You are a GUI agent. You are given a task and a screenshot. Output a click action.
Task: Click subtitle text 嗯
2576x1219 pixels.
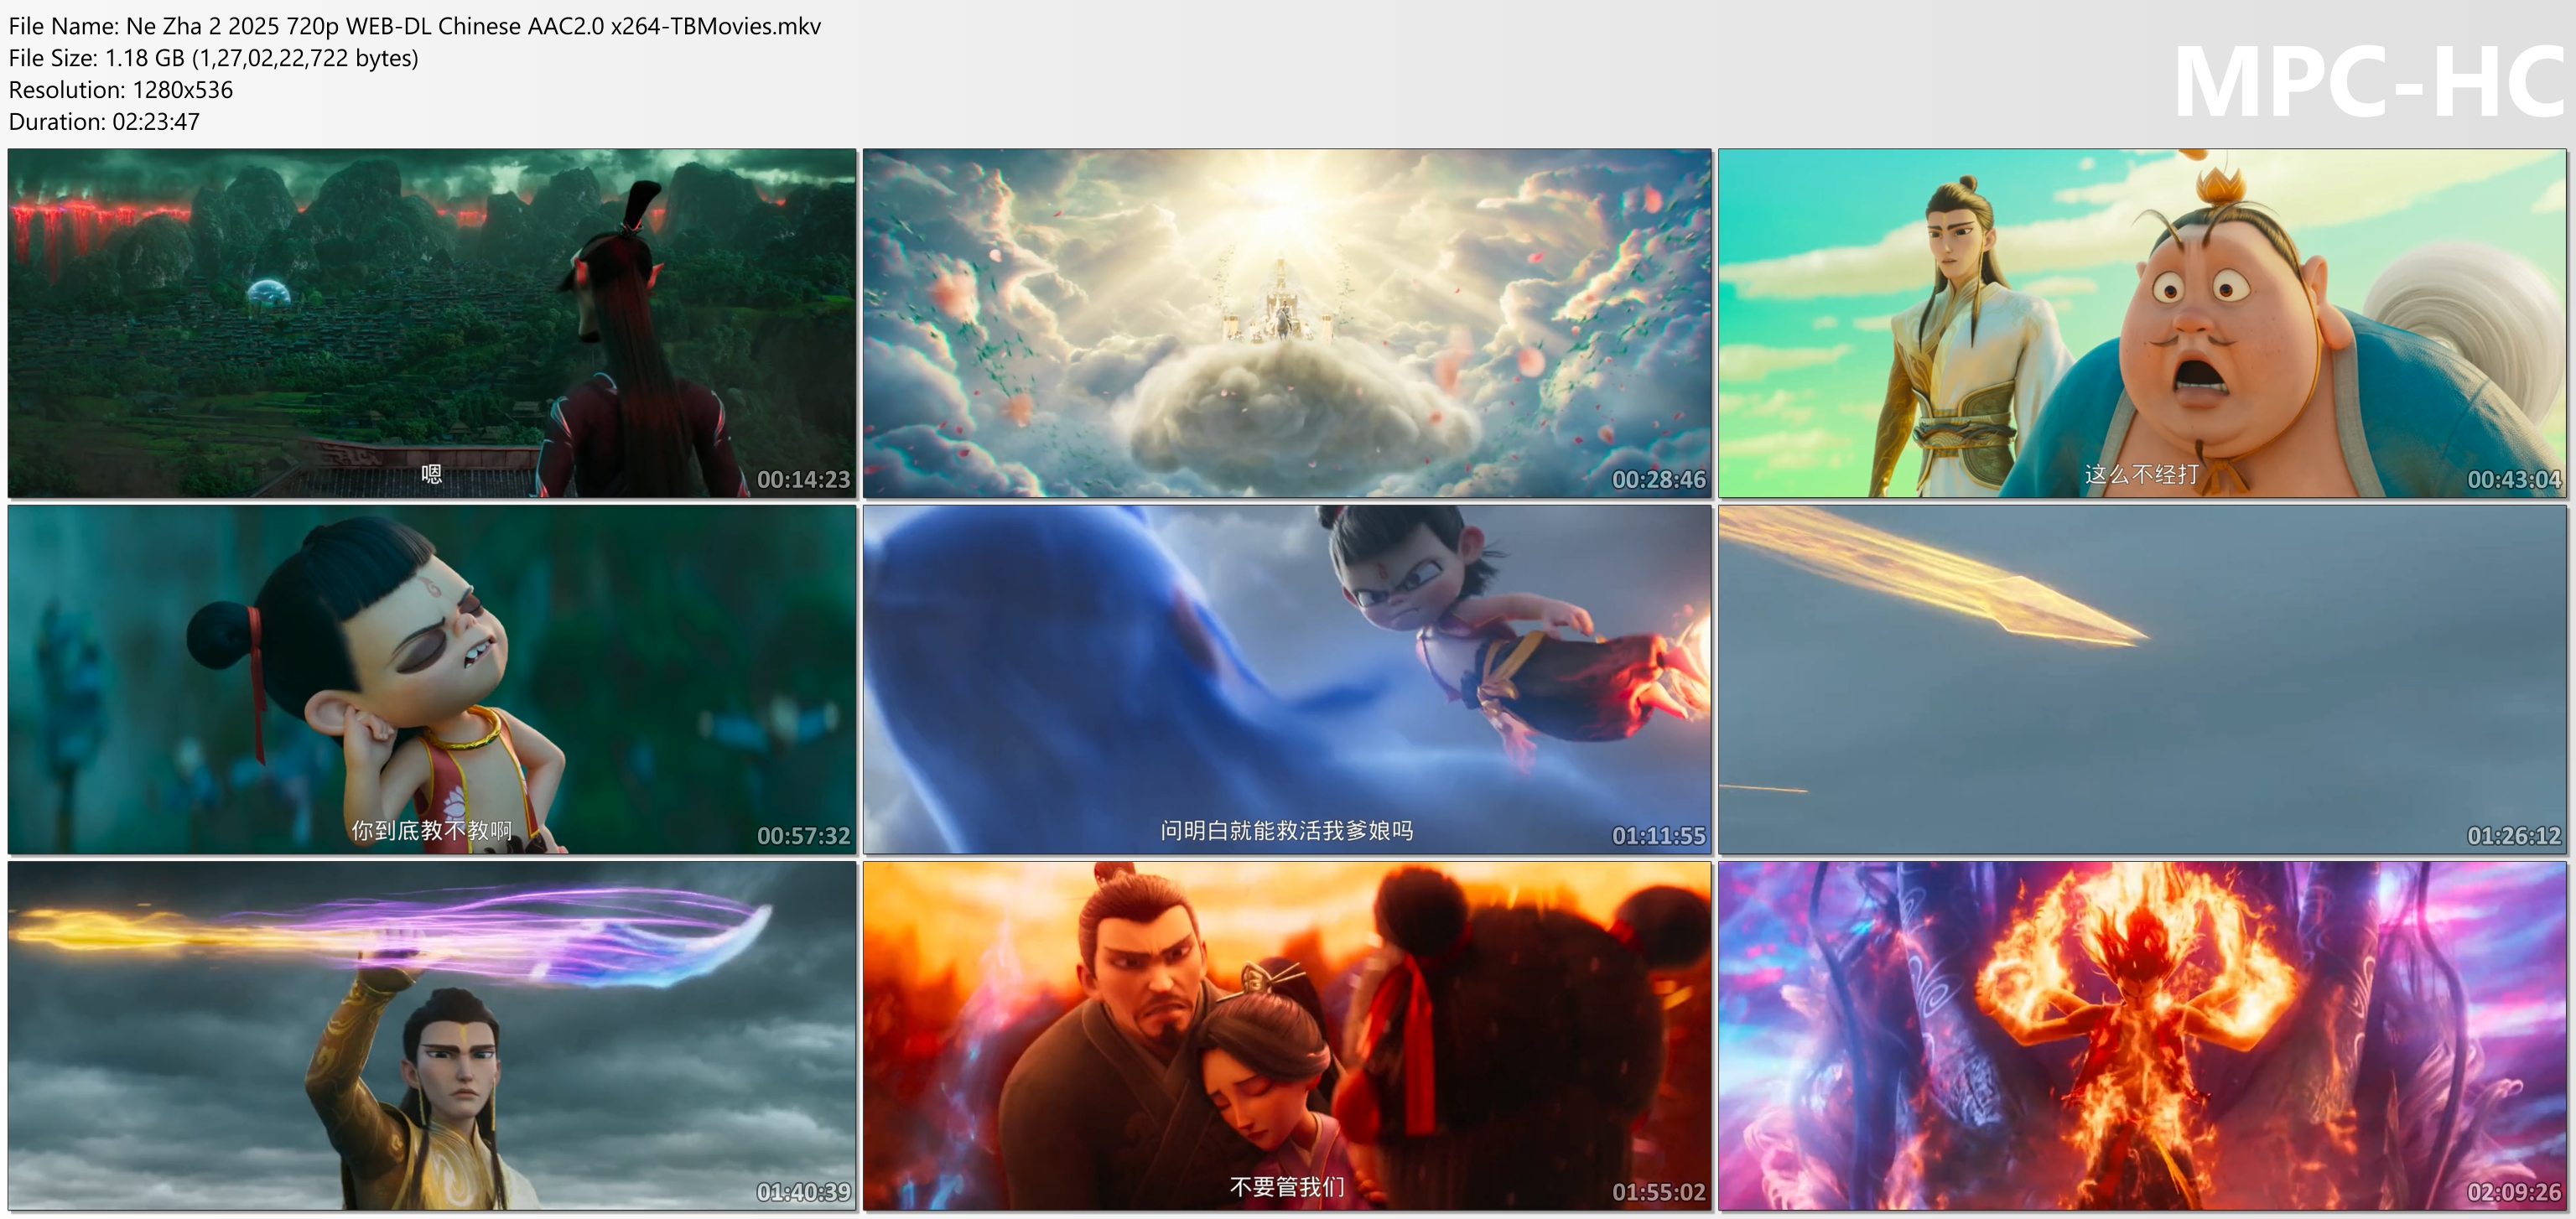click(x=431, y=474)
